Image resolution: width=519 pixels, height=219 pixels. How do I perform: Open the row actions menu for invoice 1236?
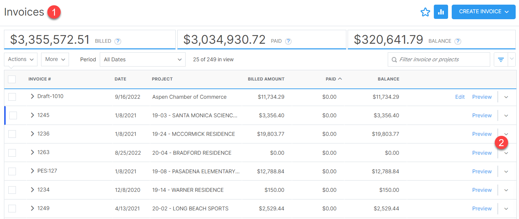(506, 134)
